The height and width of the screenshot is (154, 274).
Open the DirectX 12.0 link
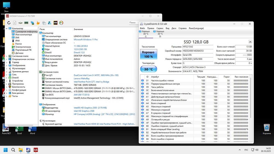79,53
